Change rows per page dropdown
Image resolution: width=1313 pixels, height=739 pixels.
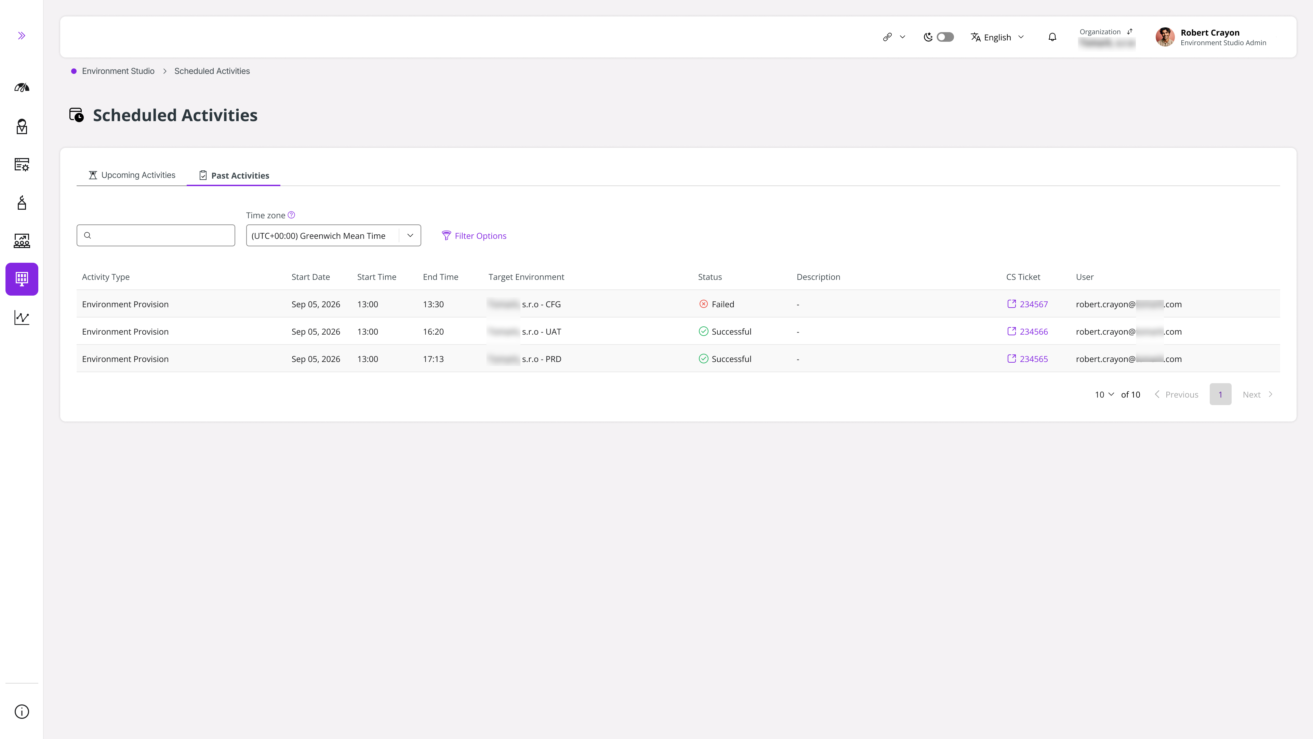click(x=1104, y=394)
